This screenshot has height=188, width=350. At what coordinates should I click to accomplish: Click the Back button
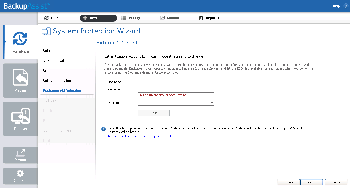coord(289,182)
